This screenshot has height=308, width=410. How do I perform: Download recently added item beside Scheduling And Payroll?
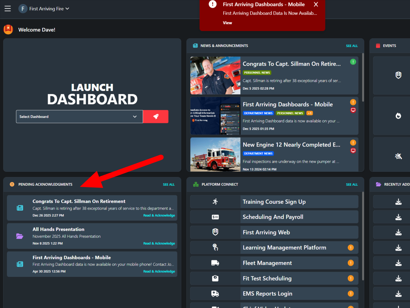pos(398,217)
